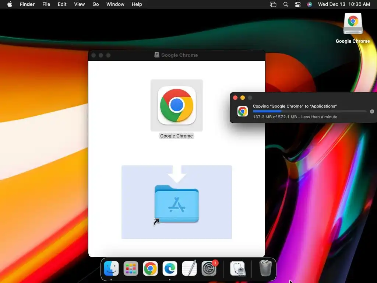Close the Google Chrome installer window
Viewport: 377px width, 283px height.
pyautogui.click(x=94, y=55)
